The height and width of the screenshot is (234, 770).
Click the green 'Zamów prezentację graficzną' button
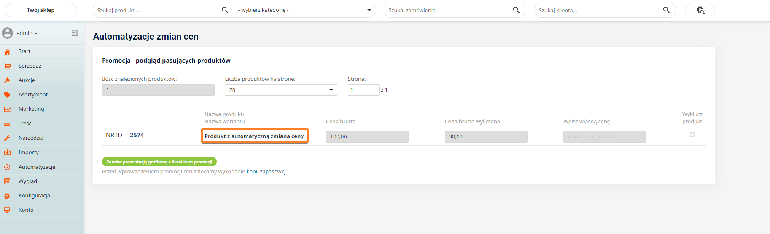click(x=159, y=162)
